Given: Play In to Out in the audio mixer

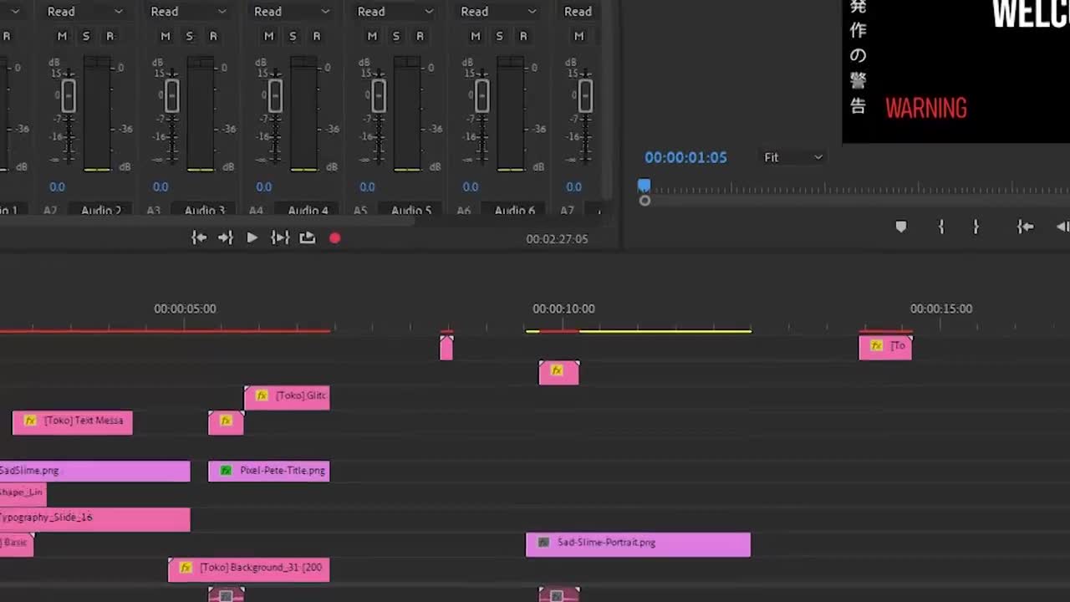Looking at the screenshot, I should click(x=280, y=238).
